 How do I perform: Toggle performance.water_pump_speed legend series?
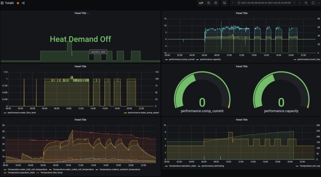143,113
